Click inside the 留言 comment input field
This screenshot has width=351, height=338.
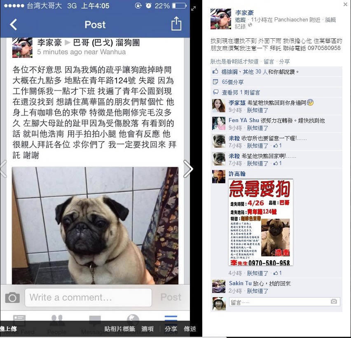(x=284, y=302)
